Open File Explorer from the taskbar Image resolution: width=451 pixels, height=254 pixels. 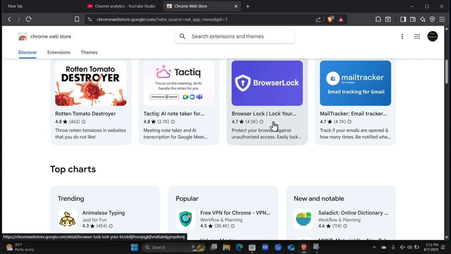click(x=226, y=247)
